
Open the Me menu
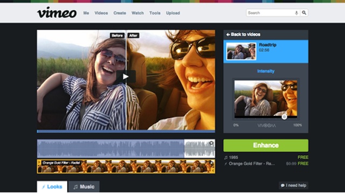pyautogui.click(x=86, y=13)
